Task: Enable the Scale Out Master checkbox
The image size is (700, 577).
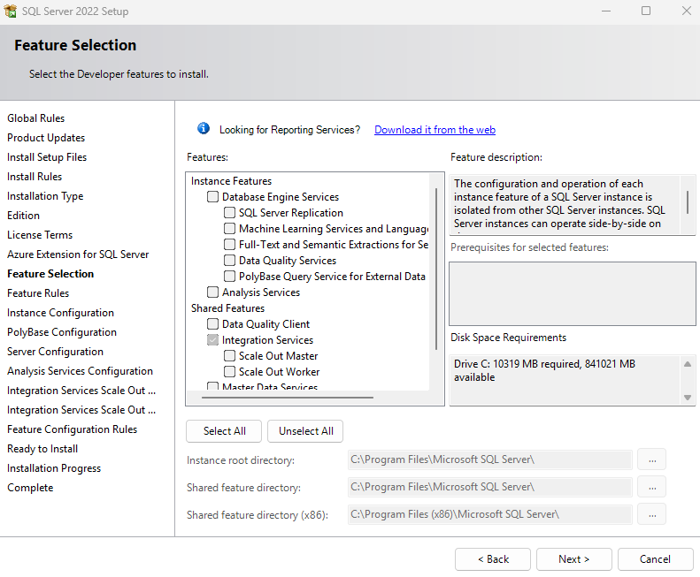Action: pos(229,356)
